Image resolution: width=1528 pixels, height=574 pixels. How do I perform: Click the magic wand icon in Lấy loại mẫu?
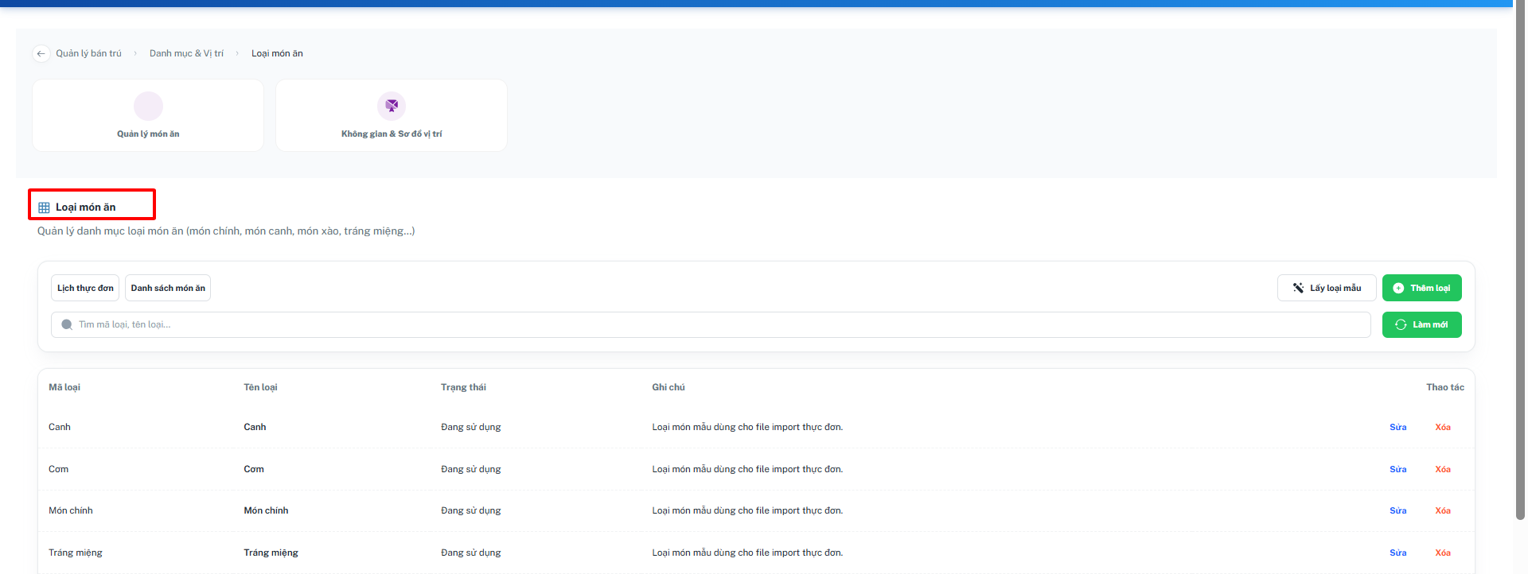click(1298, 288)
